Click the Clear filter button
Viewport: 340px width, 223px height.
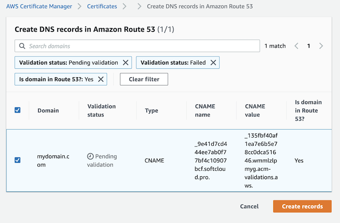[144, 79]
